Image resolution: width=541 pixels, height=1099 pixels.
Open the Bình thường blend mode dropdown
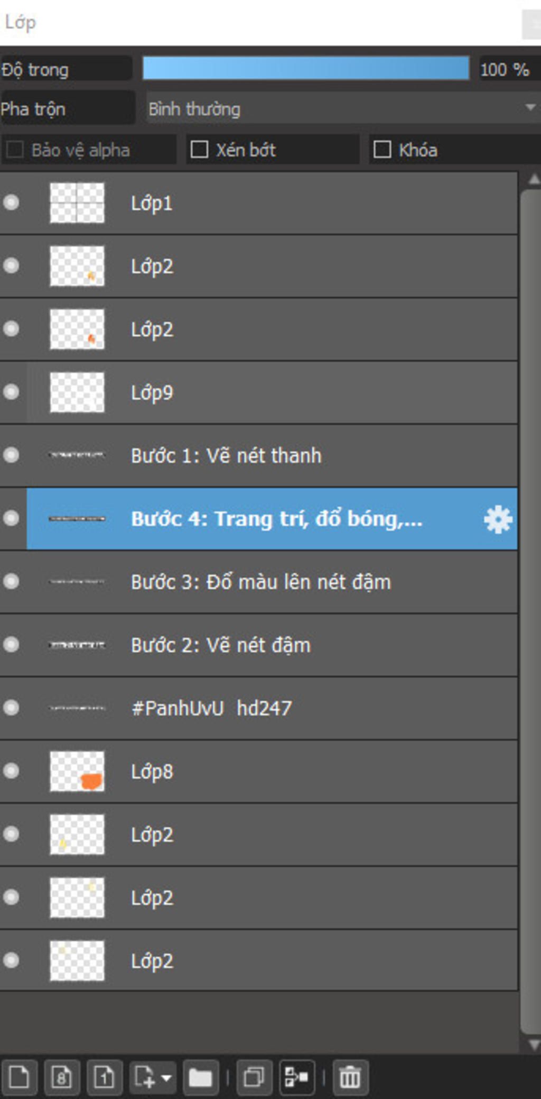coord(343,109)
